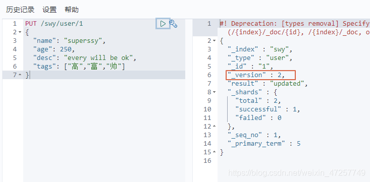Viewport: 370px width, 182px height.
Task: Collapse the request body fold arrow at line 2
Action: (20, 32)
